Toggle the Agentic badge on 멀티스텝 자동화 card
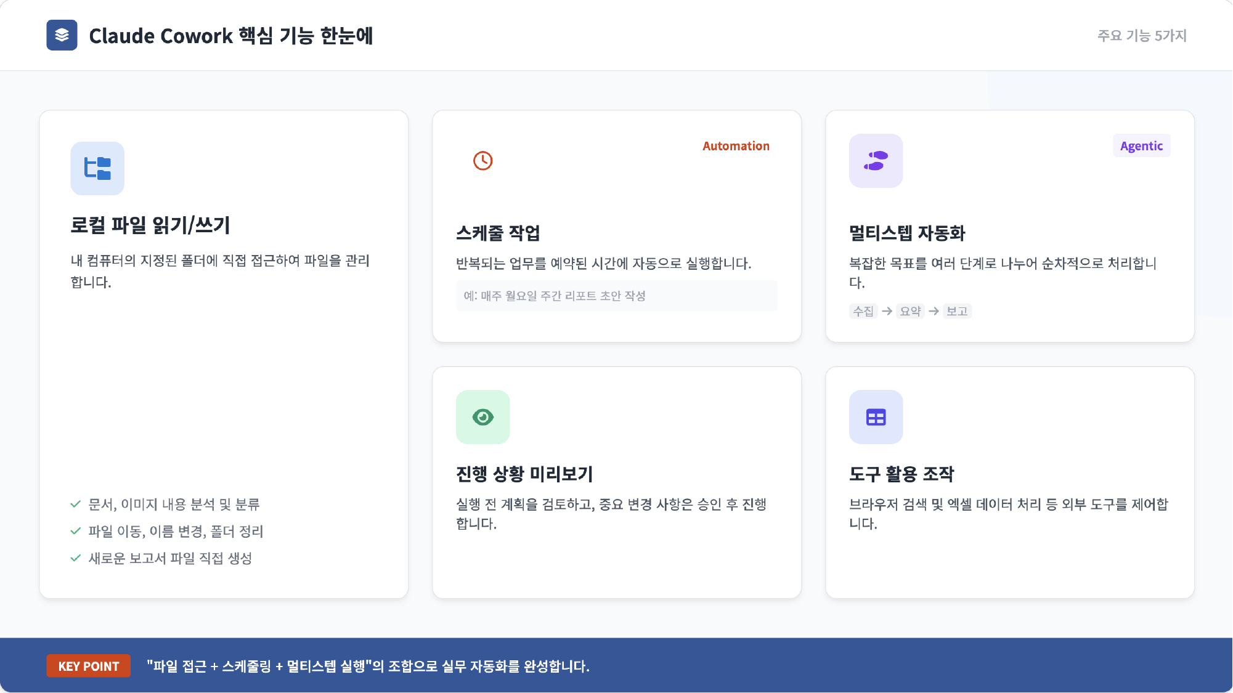 (1141, 145)
